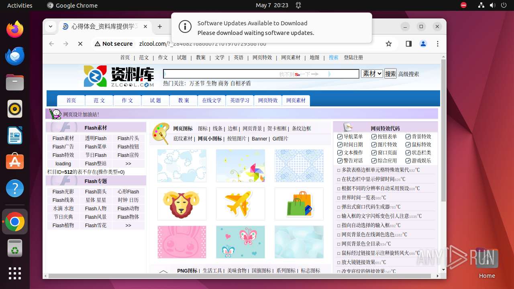The width and height of the screenshot is (514, 289).
Task: Open the Trash in the dock
Action: pyautogui.click(x=15, y=248)
